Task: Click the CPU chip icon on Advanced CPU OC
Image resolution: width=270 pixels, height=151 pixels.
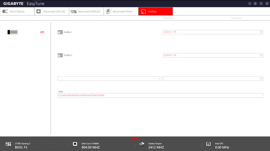Action: [x=39, y=11]
